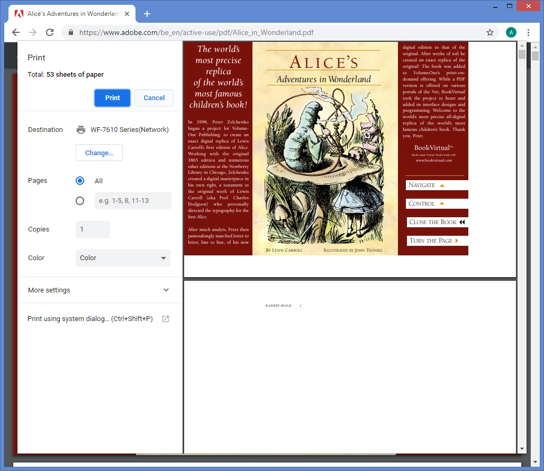Click the RABBIT-HOLE header on second page

pos(278,306)
